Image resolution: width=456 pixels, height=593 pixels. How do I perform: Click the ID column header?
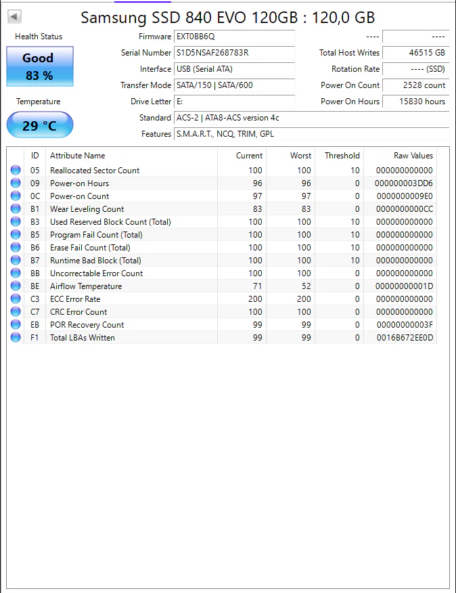(35, 156)
